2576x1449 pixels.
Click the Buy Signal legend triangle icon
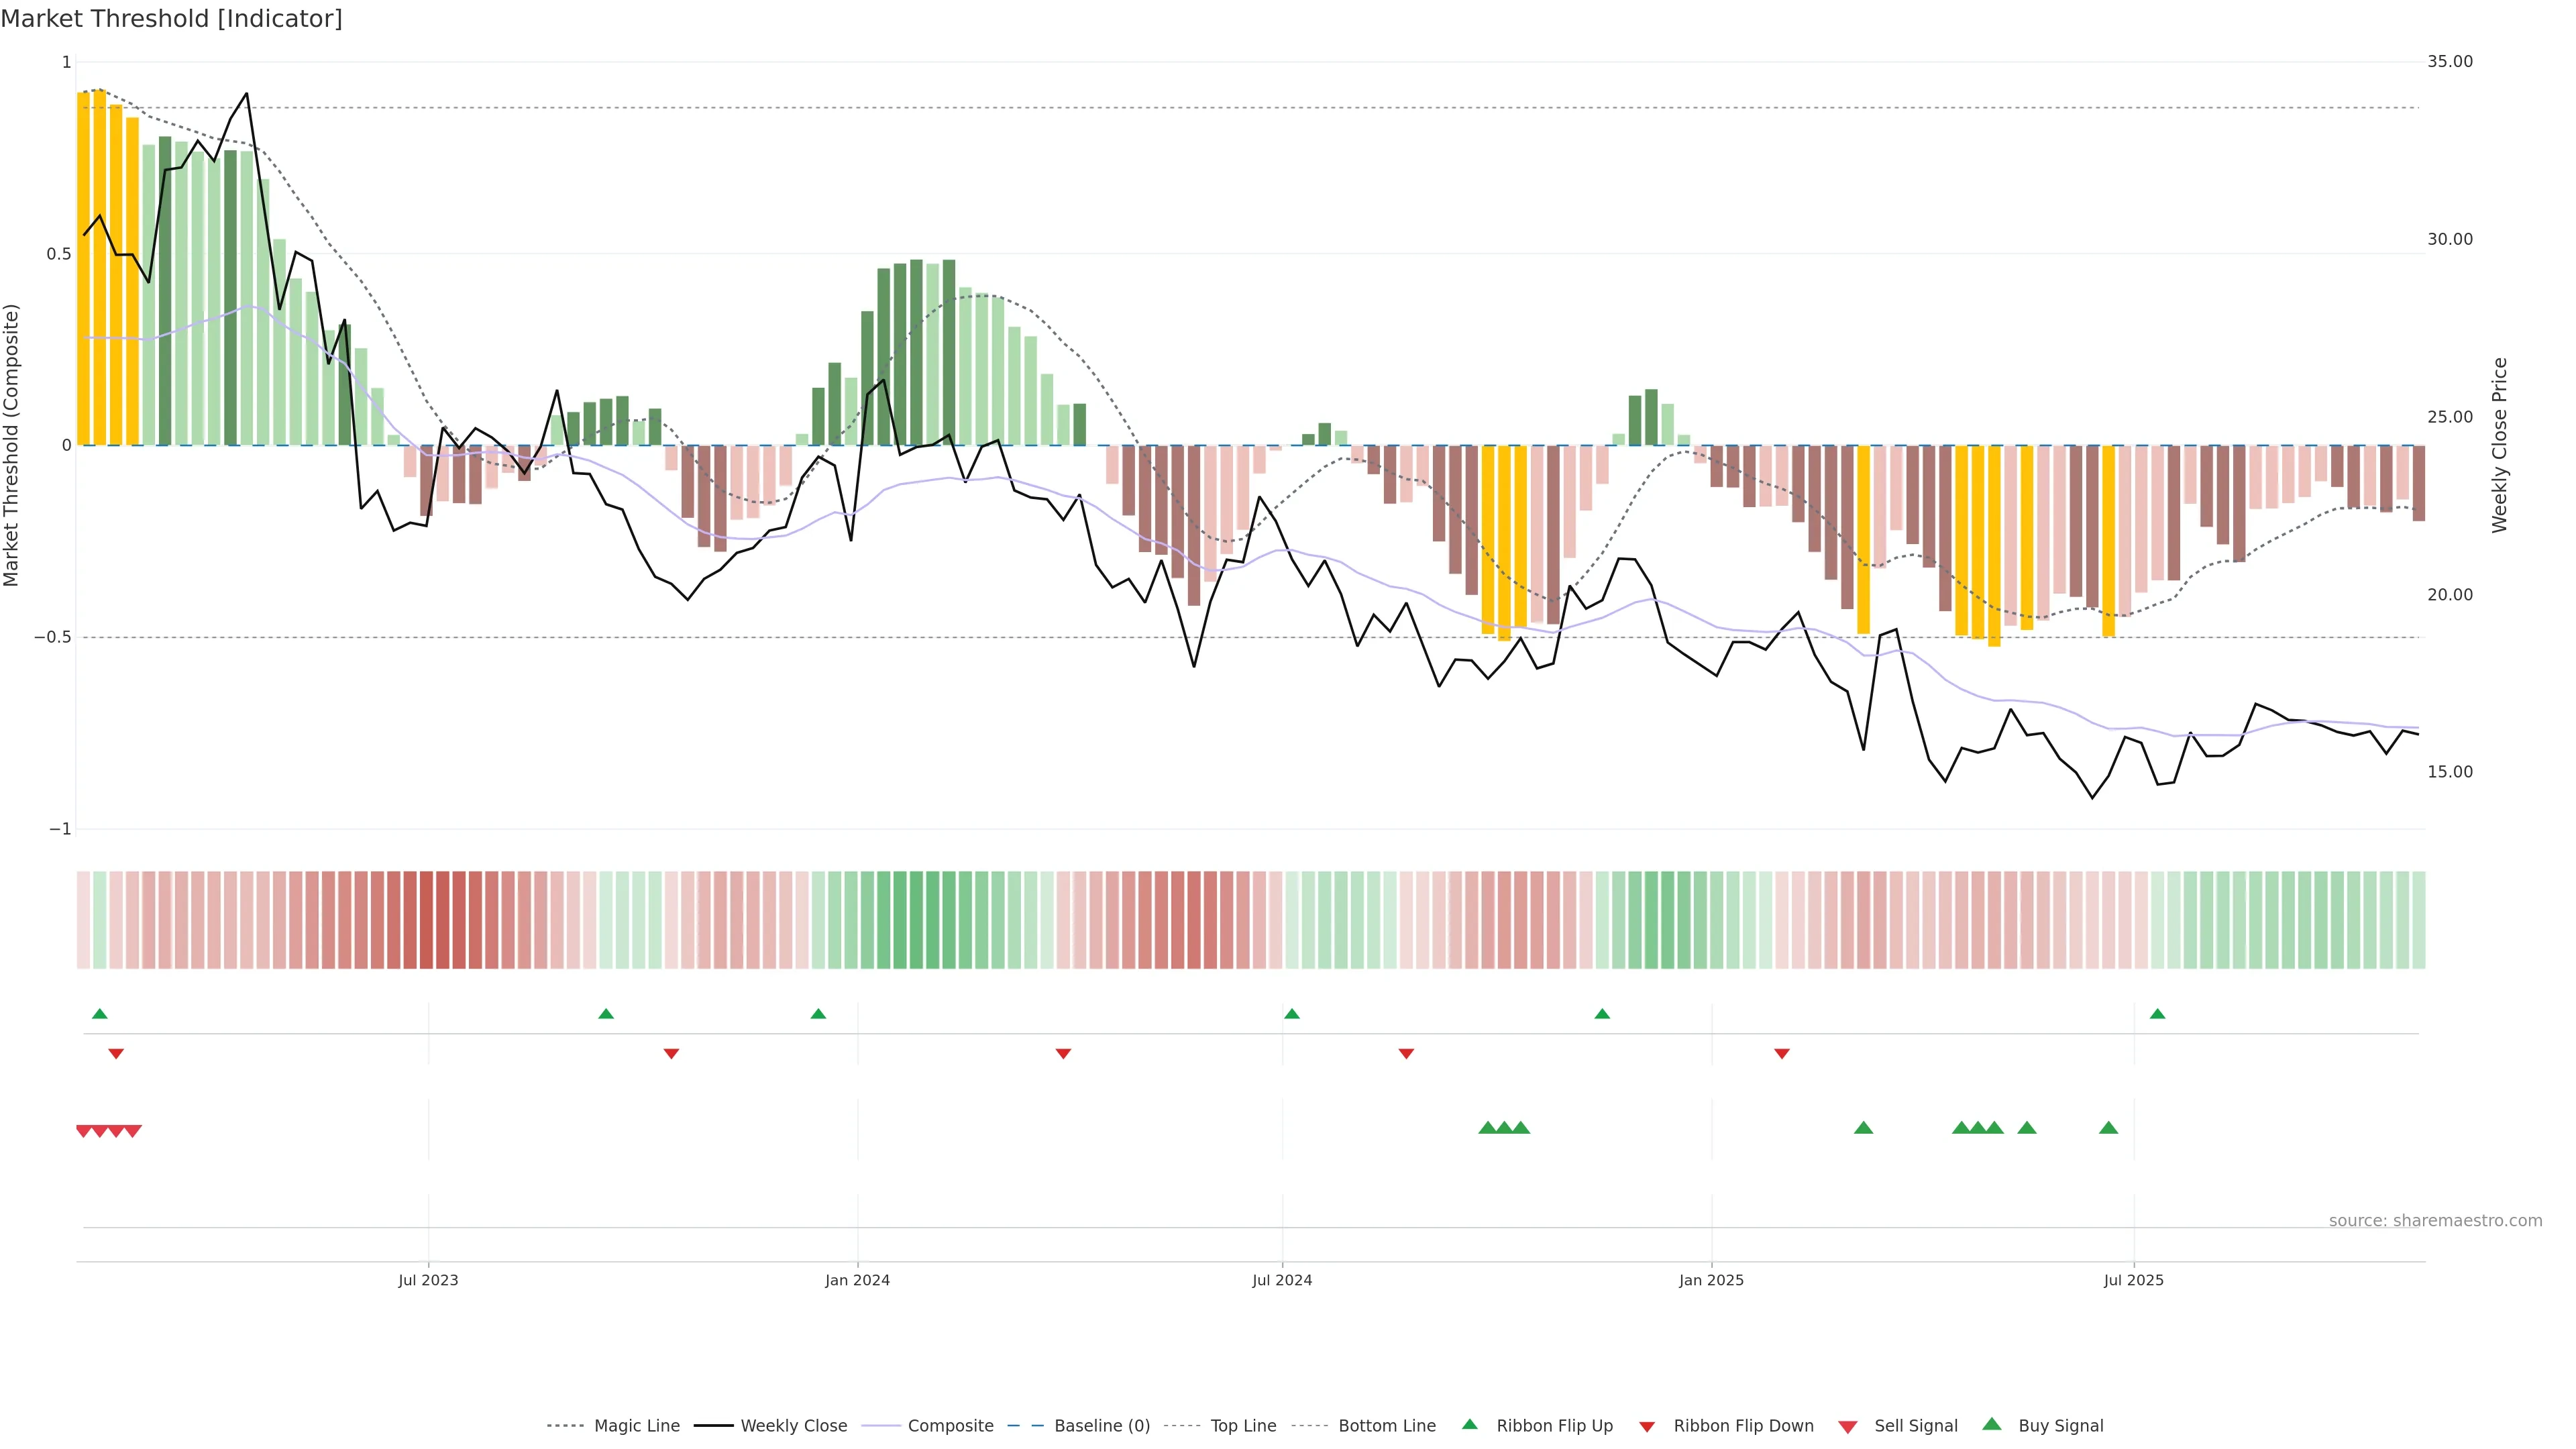(1992, 1424)
